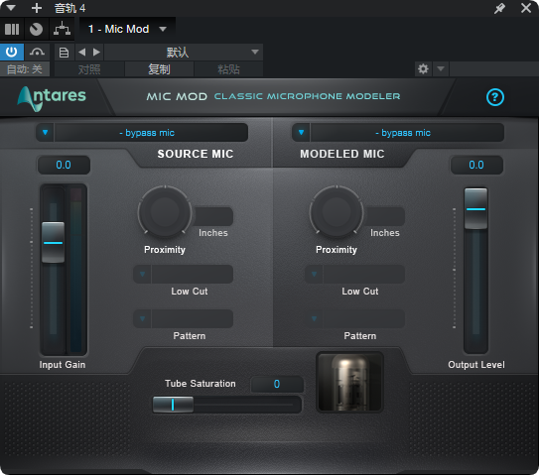Click the 粘贴 paste button
Image resolution: width=539 pixels, height=475 pixels.
(228, 69)
